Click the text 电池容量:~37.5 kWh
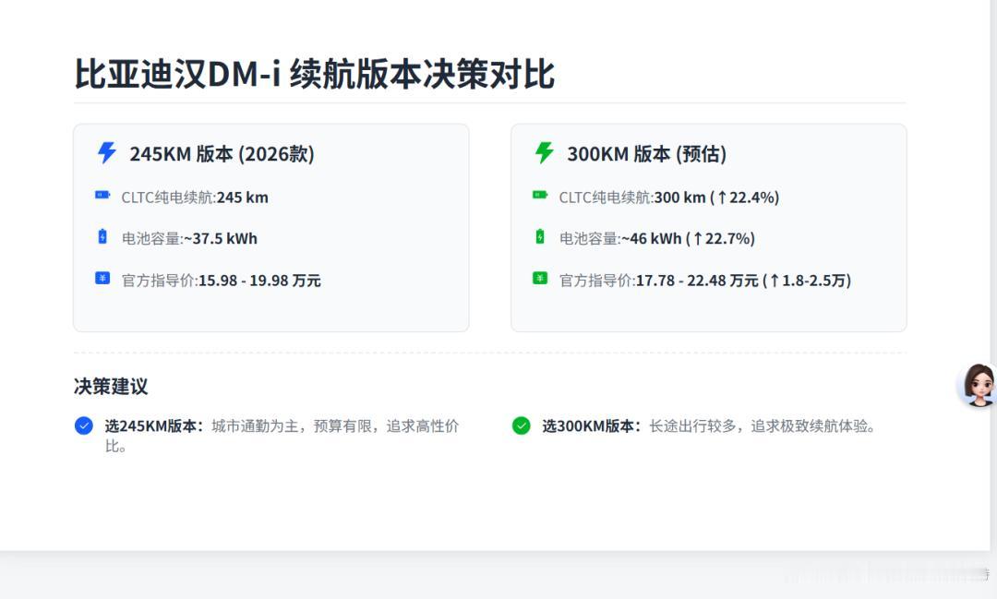The height and width of the screenshot is (599, 997). coord(189,238)
